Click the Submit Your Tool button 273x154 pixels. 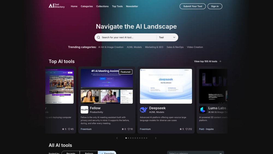point(192,6)
